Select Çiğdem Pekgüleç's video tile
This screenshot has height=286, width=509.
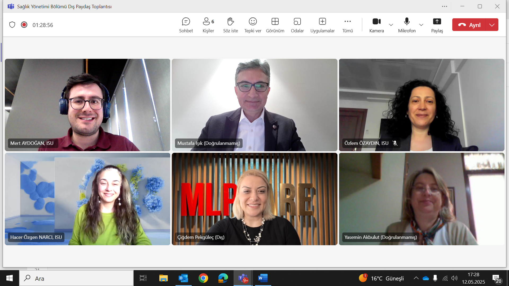point(254,199)
